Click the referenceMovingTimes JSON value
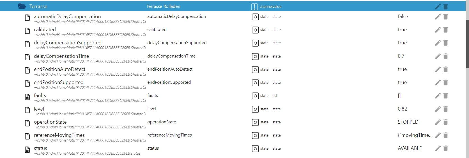Image resolution: width=469 pixels, height=158 pixels. [x=415, y=135]
